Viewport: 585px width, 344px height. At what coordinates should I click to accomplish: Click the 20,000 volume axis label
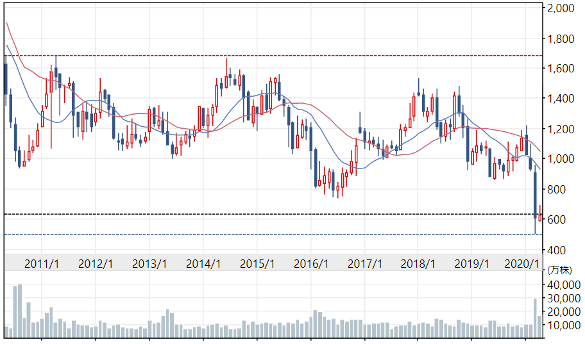(563, 311)
